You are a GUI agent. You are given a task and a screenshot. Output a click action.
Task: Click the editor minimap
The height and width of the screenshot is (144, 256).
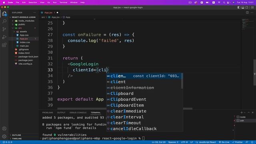click(x=247, y=24)
